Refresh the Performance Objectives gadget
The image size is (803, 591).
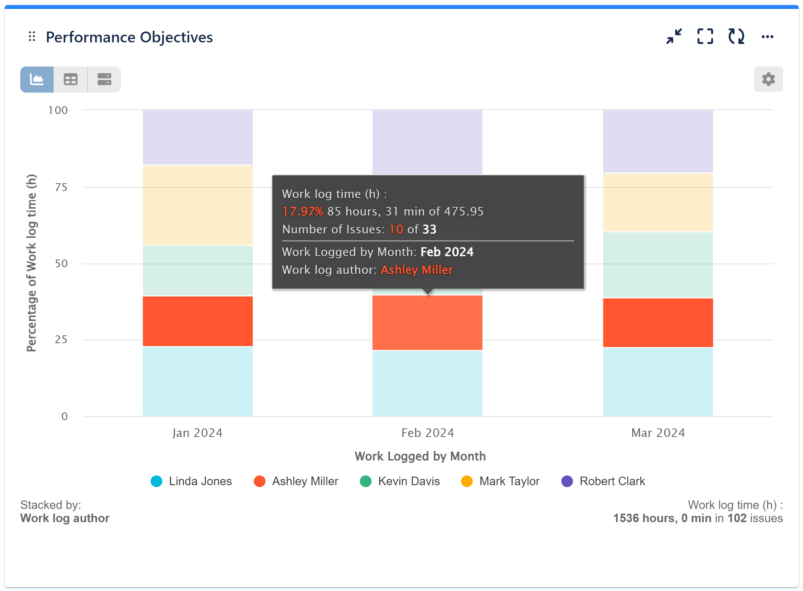click(735, 37)
